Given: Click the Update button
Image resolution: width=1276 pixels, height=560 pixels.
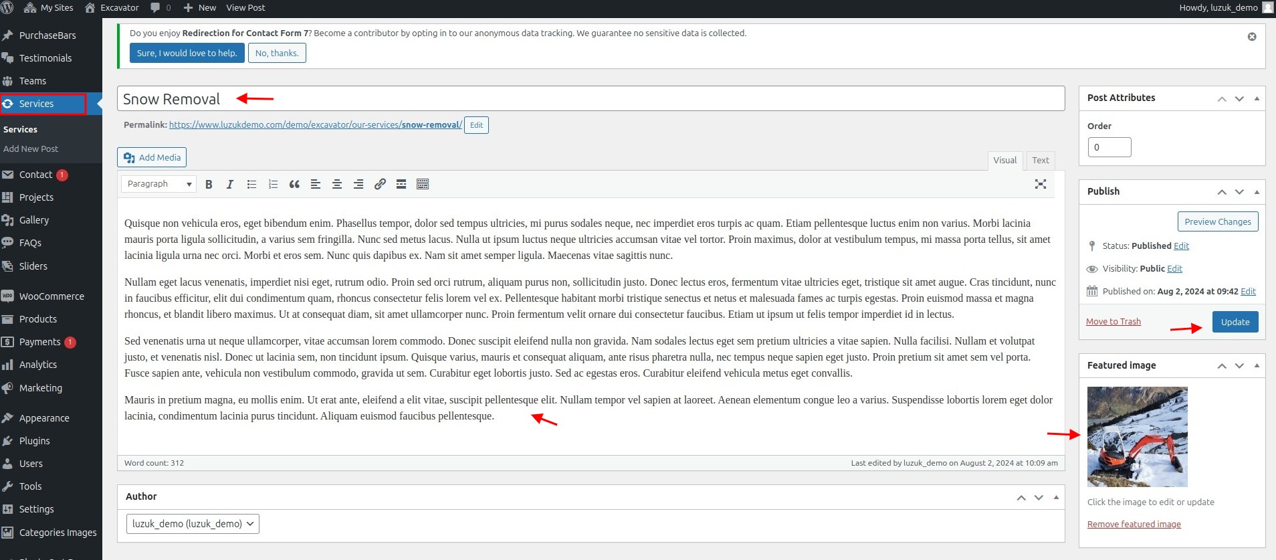Looking at the screenshot, I should [x=1235, y=322].
